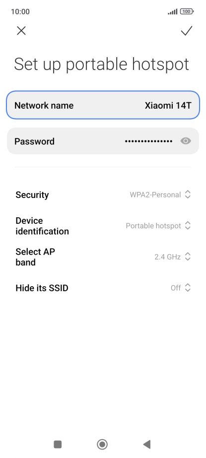Reveal password with the eye icon

186,141
